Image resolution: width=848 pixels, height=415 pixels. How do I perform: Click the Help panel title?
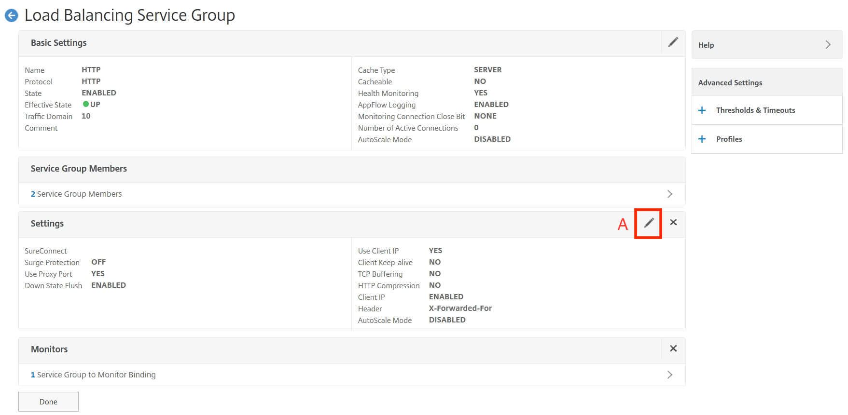click(706, 45)
